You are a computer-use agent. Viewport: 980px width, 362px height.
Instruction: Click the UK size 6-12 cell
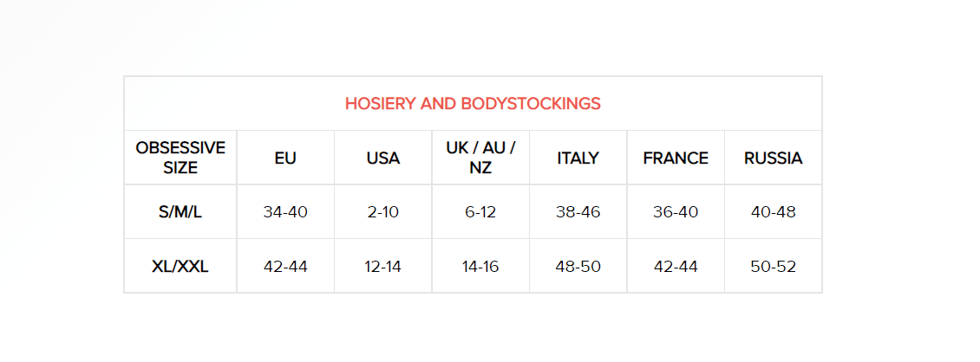coord(480,212)
